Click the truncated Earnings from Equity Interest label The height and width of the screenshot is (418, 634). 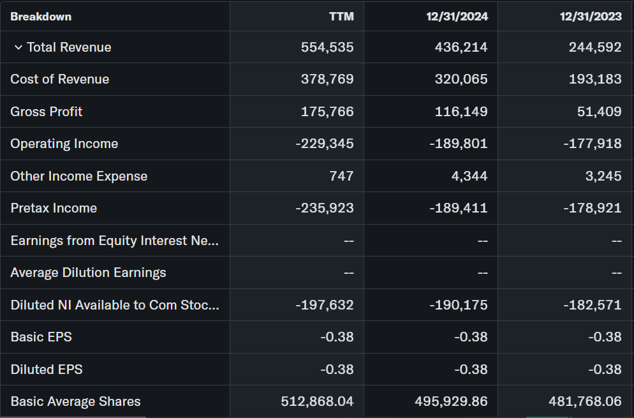click(x=115, y=241)
